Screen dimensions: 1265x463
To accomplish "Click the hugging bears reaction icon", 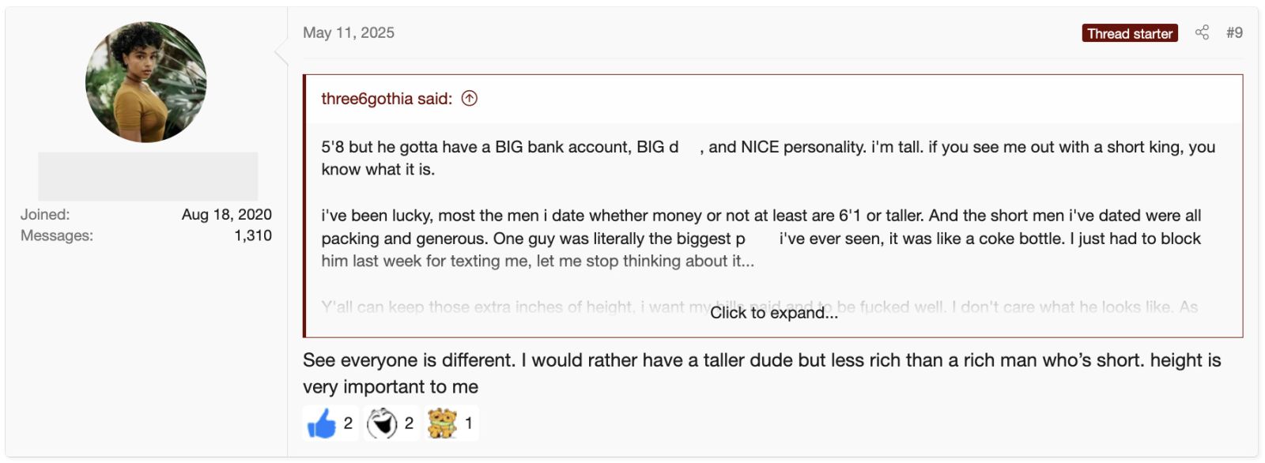I will [443, 423].
